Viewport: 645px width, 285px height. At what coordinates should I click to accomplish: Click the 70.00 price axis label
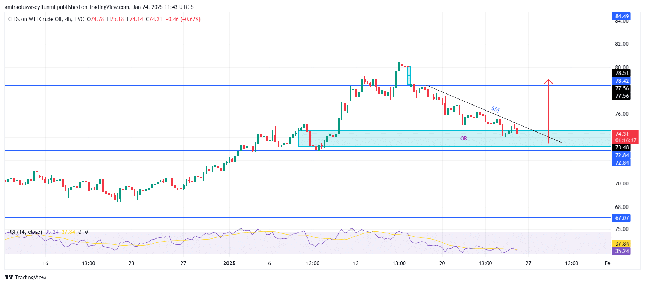pyautogui.click(x=622, y=184)
